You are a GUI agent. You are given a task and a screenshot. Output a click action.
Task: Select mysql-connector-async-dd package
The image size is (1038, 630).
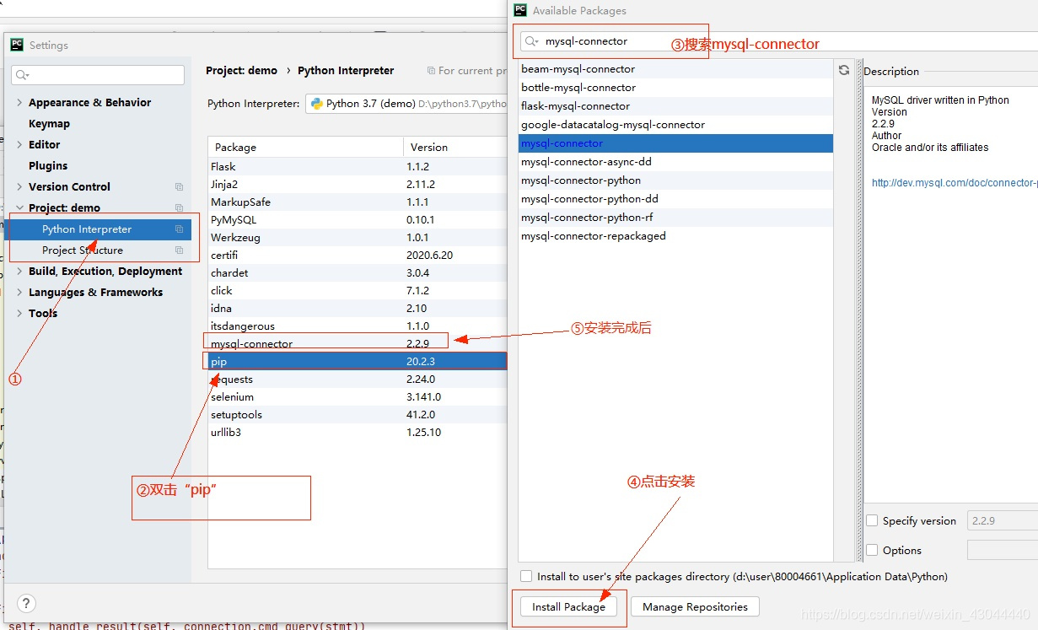click(675, 162)
